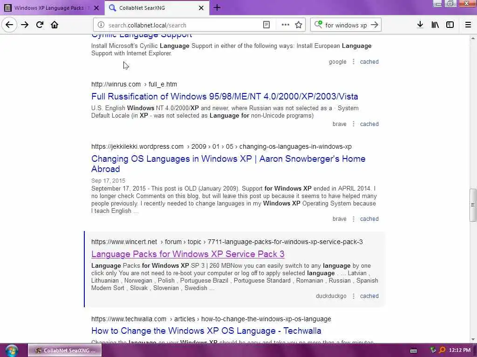Expand options dots for winrus.com result

tap(353, 124)
